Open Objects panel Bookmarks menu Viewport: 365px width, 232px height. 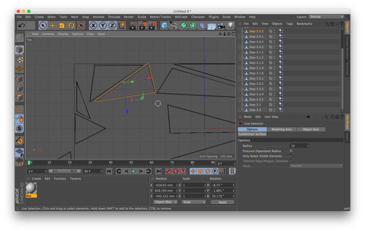tap(304, 24)
